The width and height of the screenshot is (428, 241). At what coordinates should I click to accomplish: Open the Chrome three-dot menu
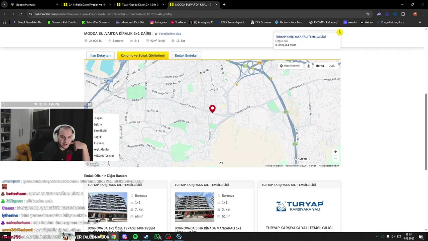[423, 14]
